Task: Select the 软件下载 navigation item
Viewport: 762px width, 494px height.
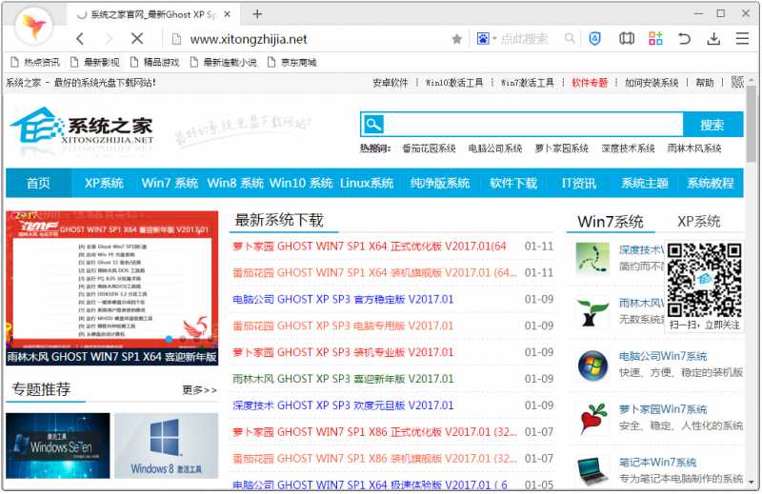Action: [513, 183]
